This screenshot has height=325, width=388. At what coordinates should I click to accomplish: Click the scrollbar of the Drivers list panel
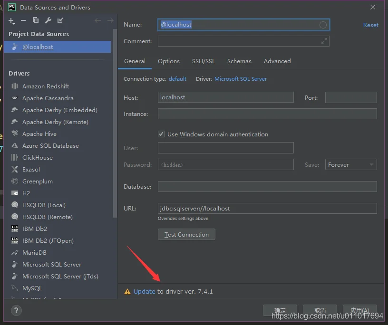pos(115,123)
